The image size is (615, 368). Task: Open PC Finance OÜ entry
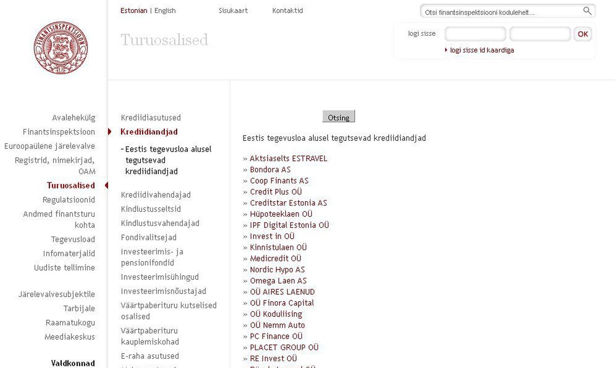tap(276, 336)
